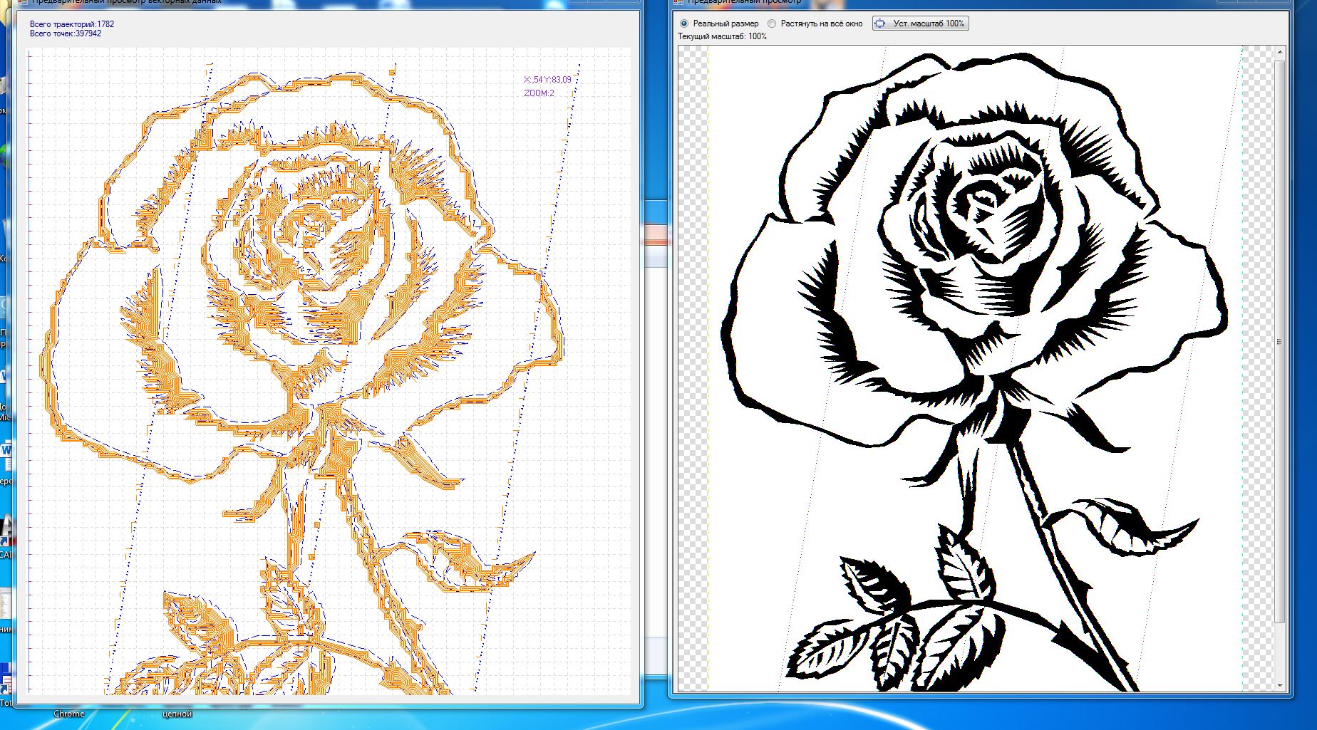The width and height of the screenshot is (1317, 730).
Task: Click the 'Всего траекторий:1782' text
Action: click(72, 24)
